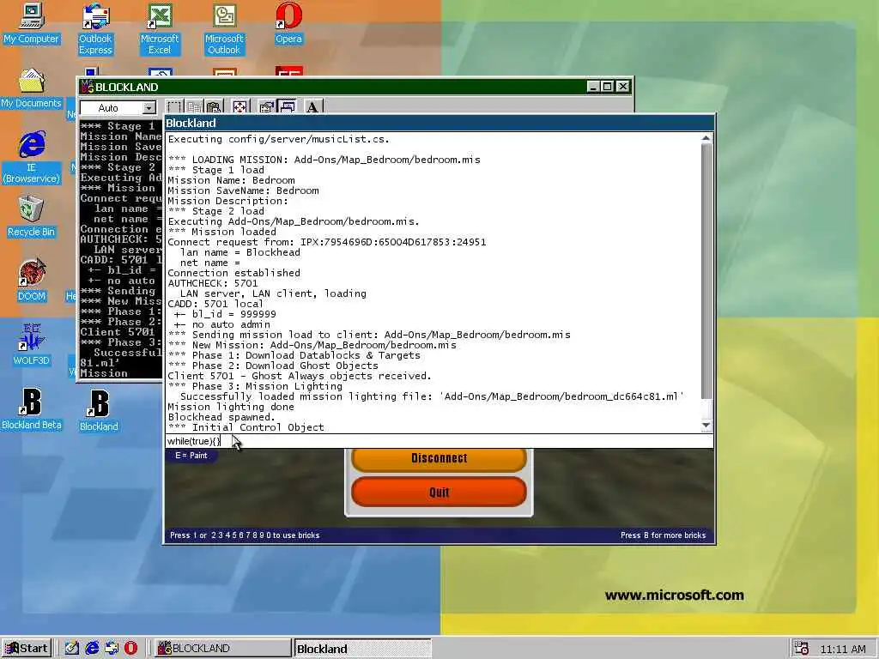Switch to BLOCKLAND taskbar button
Image resolution: width=879 pixels, height=659 pixels.
pos(222,649)
